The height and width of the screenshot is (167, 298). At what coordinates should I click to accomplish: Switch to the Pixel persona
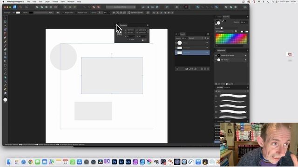pyautogui.click(x=20, y=7)
